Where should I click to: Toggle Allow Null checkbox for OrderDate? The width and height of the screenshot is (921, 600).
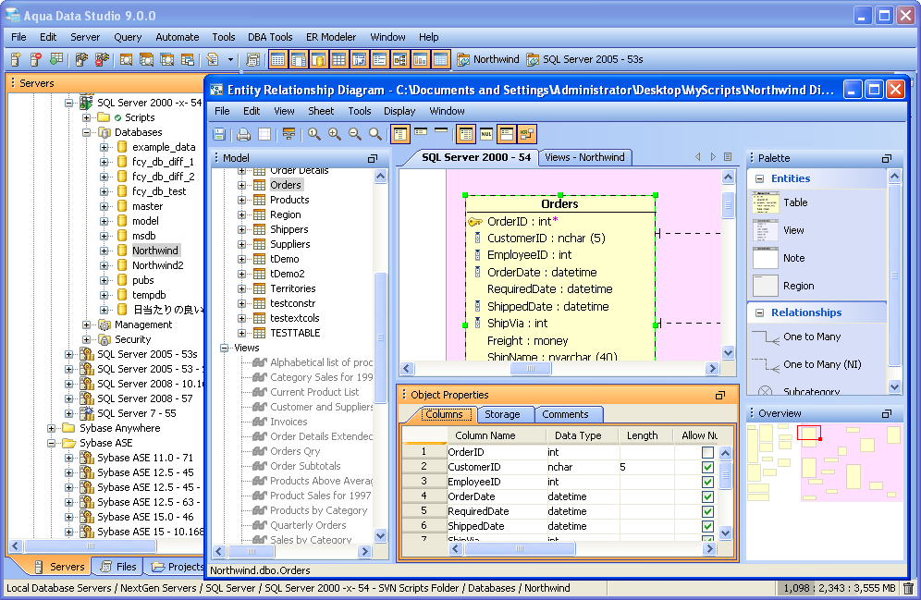coord(707,496)
